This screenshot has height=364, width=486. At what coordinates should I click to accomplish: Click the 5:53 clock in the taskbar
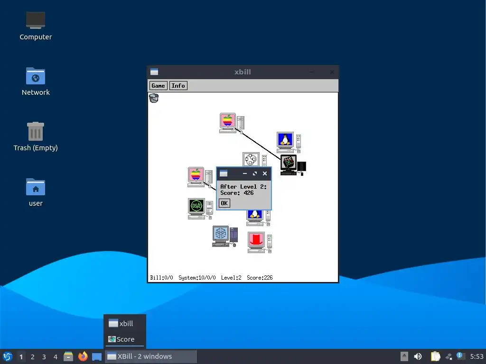click(x=477, y=356)
